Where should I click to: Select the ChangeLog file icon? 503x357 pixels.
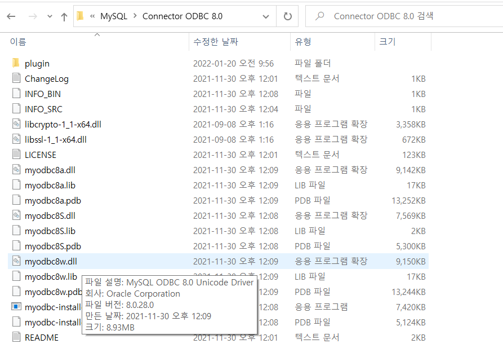coord(16,78)
